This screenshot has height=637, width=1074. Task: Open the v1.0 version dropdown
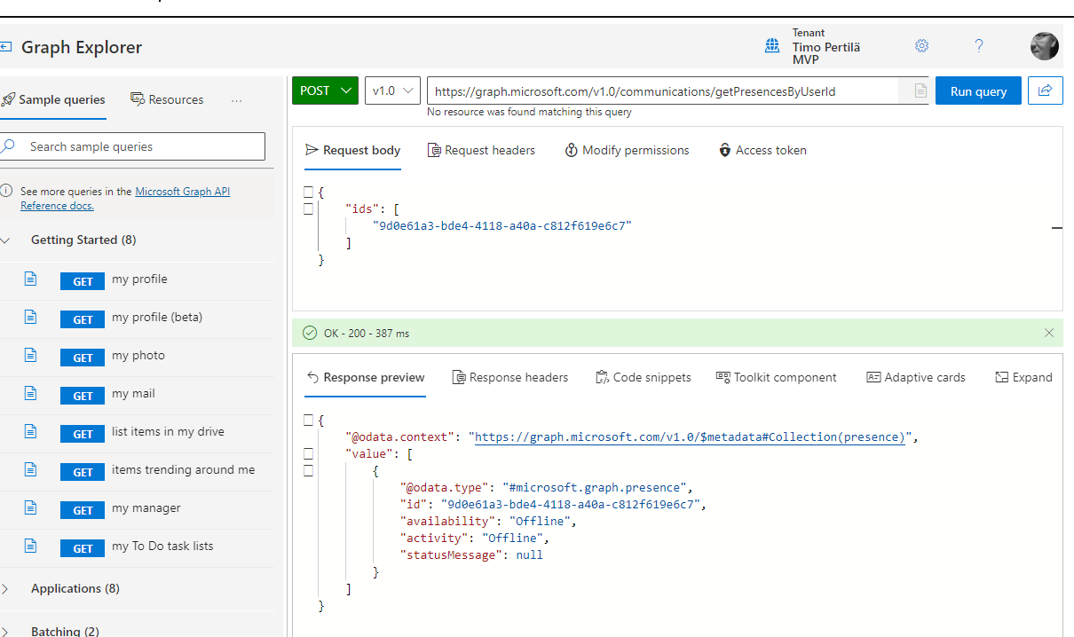point(392,90)
